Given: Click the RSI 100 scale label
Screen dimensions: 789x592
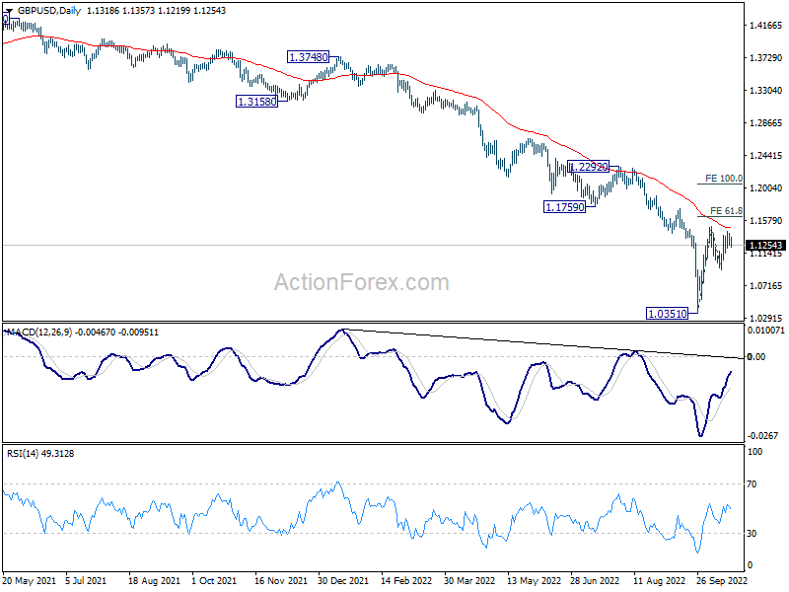Looking at the screenshot, I should (754, 452).
